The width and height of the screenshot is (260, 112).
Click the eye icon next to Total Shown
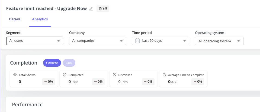[x=15, y=75]
